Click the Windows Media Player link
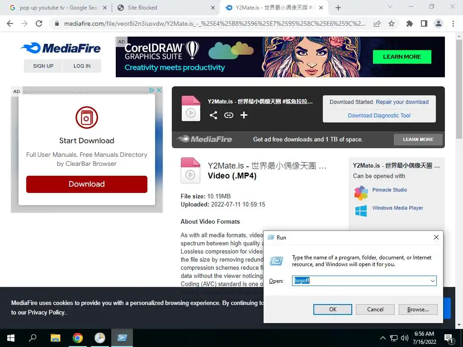The image size is (463, 347). click(x=397, y=208)
